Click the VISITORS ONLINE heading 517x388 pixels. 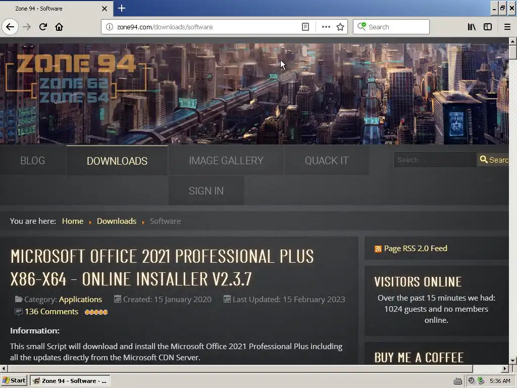418,281
